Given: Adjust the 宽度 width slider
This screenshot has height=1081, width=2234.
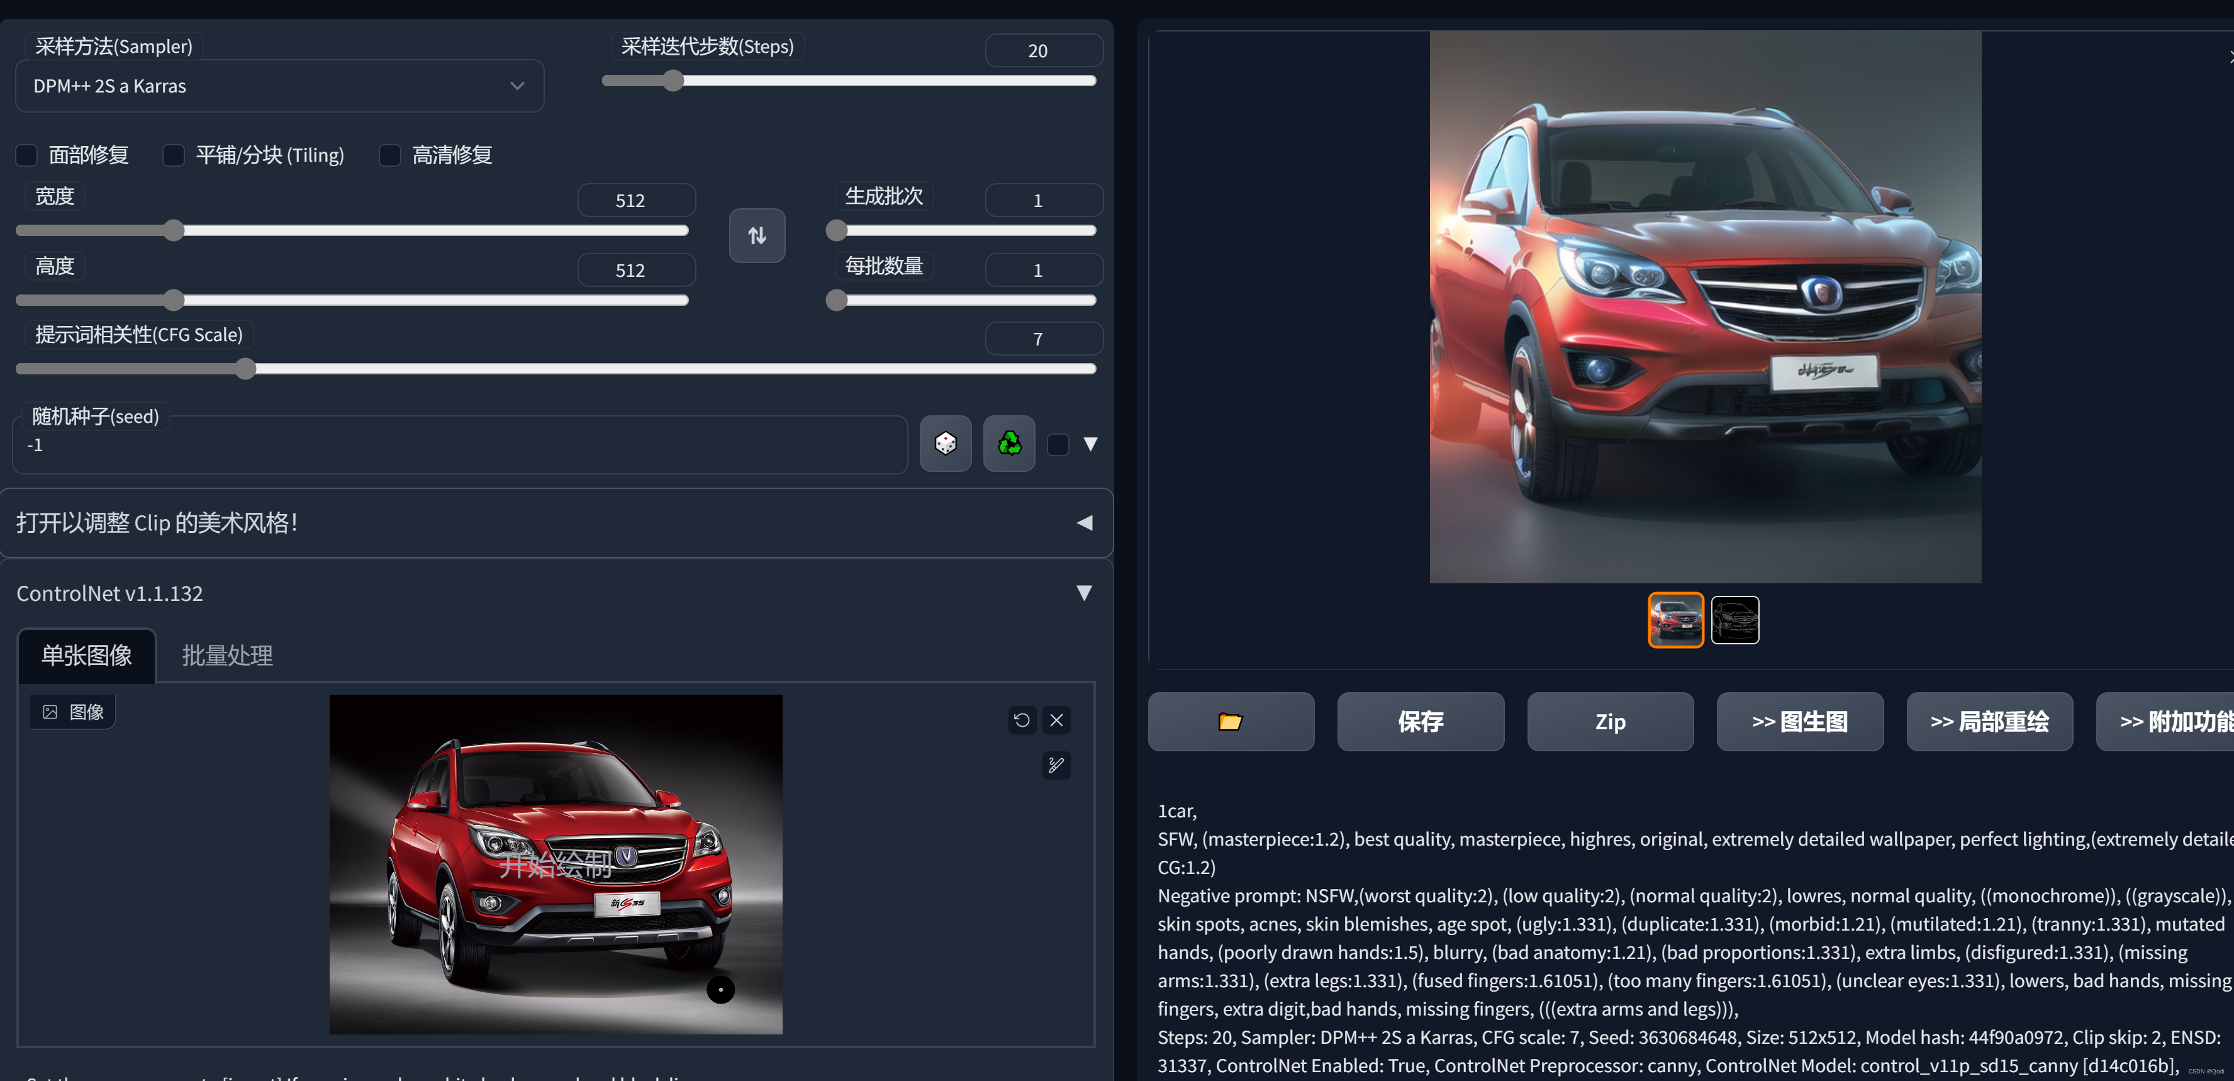Looking at the screenshot, I should [352, 230].
